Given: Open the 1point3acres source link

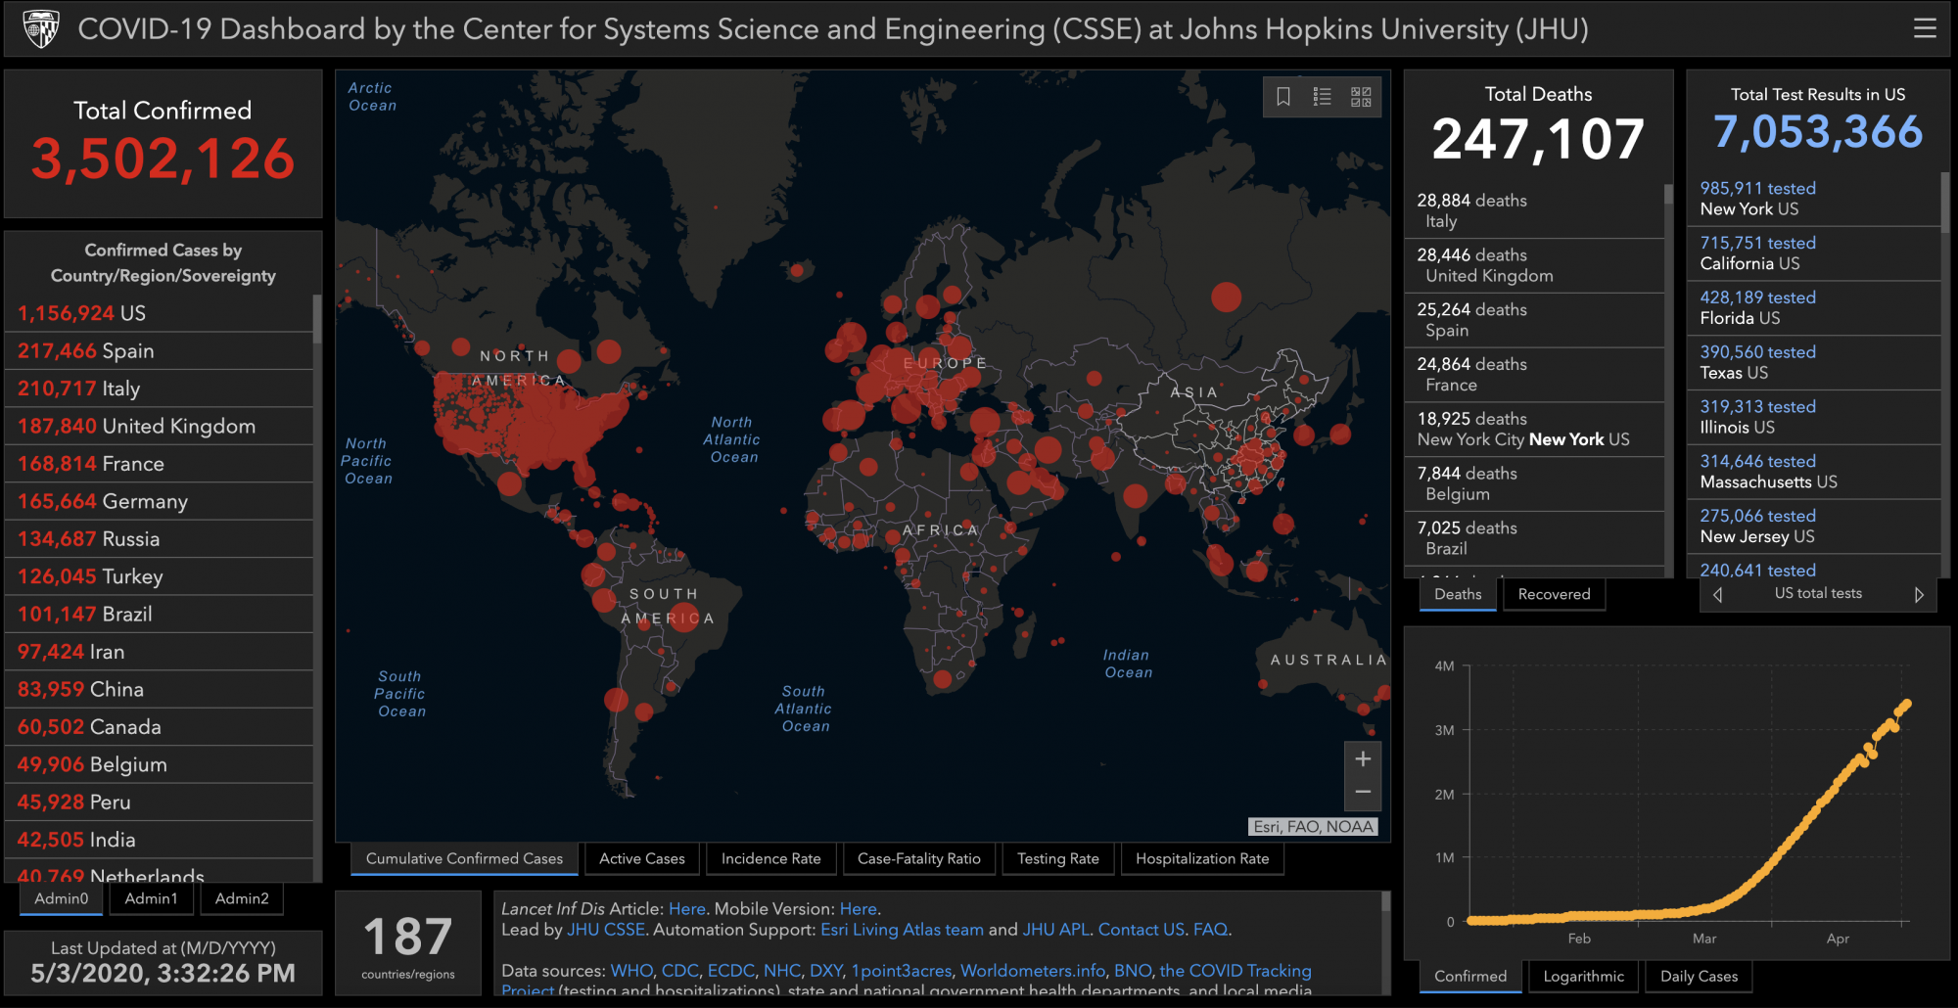Looking at the screenshot, I should 901,970.
